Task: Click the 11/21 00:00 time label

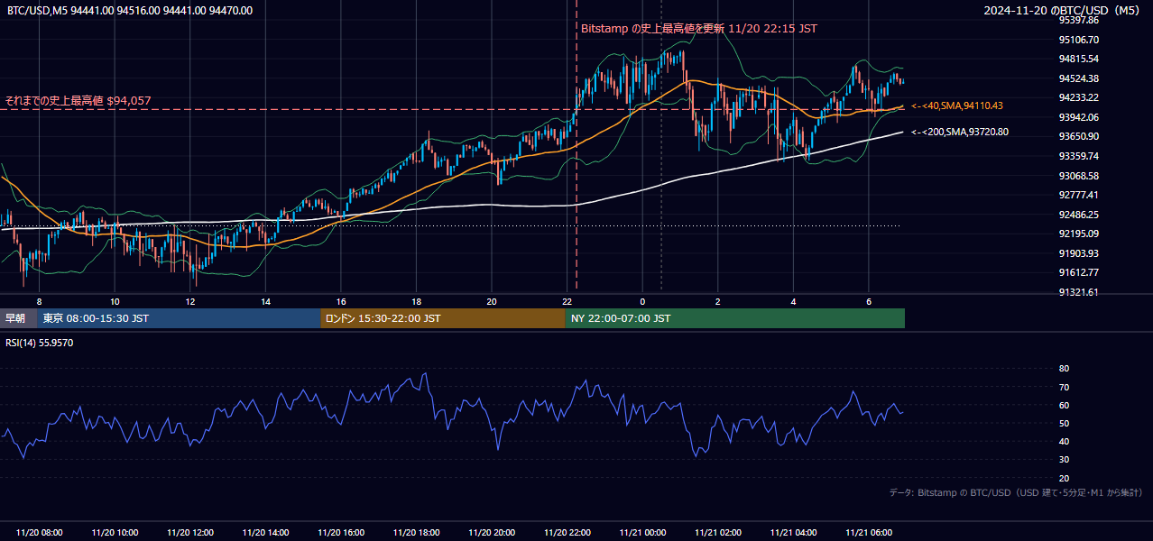Action: tap(642, 533)
